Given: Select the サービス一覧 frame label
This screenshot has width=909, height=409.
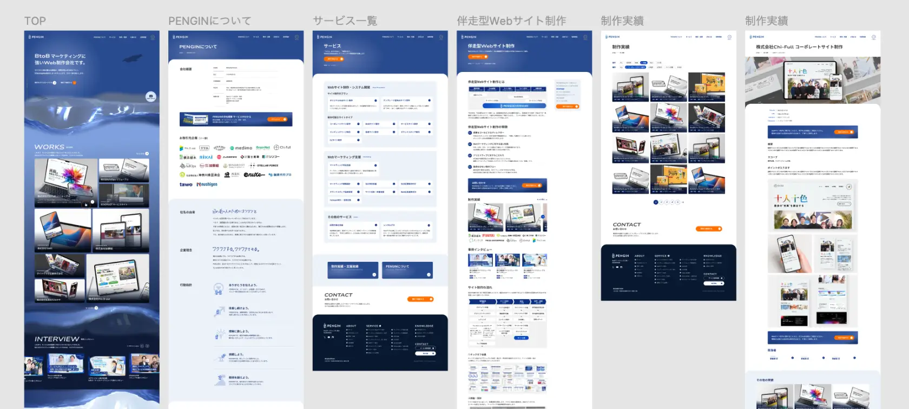Looking at the screenshot, I should (345, 21).
